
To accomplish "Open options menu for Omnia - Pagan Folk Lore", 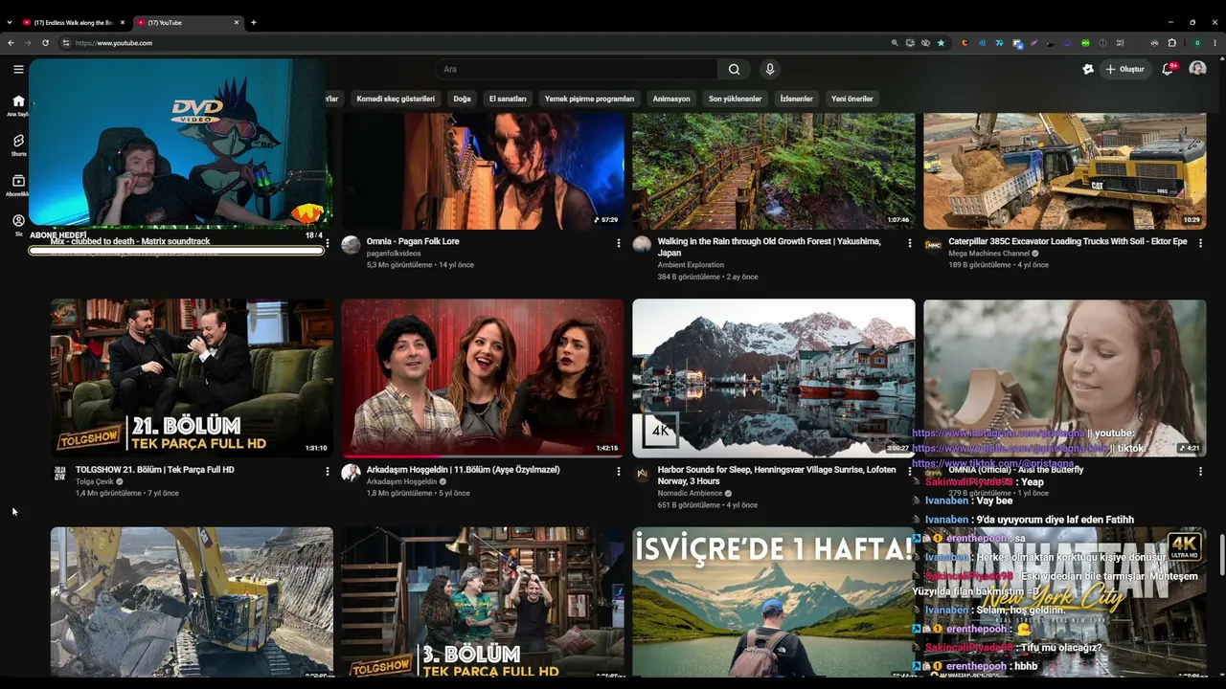I will [x=619, y=243].
